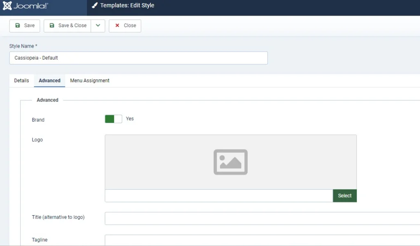Click the 'Logo' field label
This screenshot has width=420, height=246.
point(37,140)
